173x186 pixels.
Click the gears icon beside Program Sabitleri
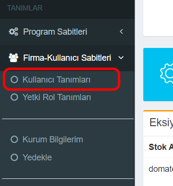13,32
